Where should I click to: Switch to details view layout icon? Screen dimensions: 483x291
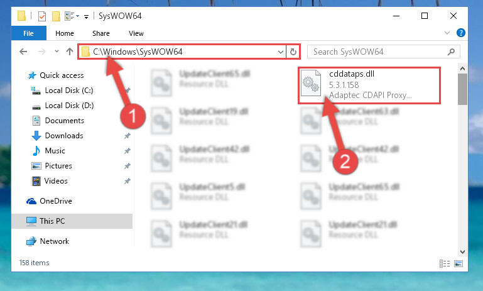pos(445,263)
